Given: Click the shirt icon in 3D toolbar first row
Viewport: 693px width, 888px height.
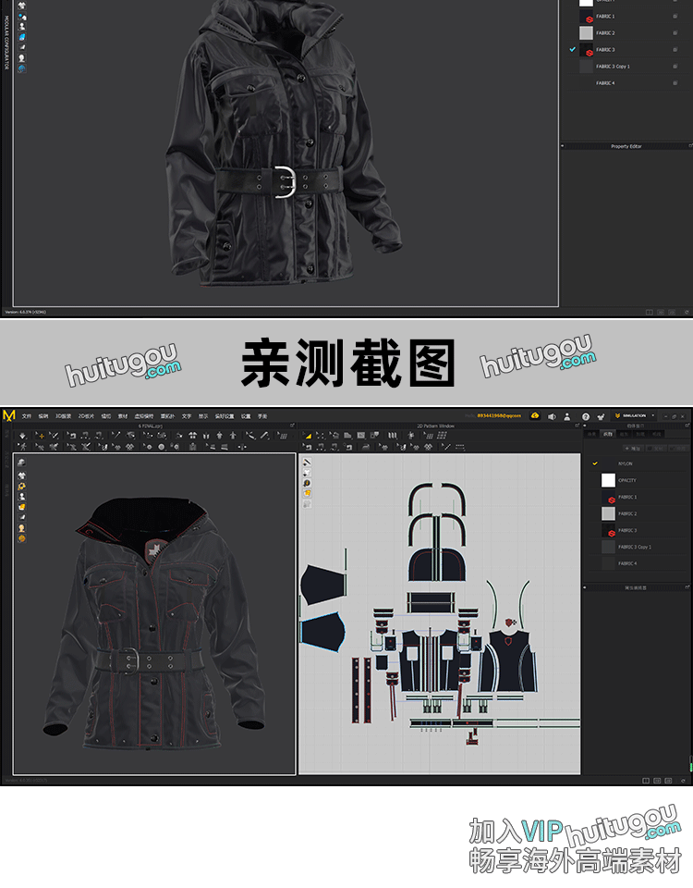Looking at the screenshot, I should pos(192,436).
